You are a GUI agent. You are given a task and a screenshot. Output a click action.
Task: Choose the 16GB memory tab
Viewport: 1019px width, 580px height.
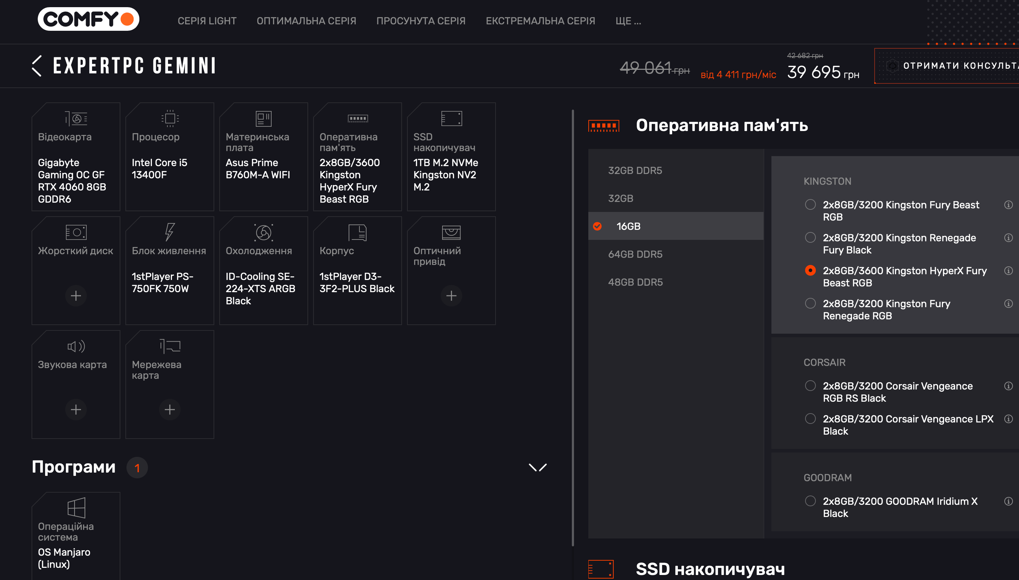676,226
